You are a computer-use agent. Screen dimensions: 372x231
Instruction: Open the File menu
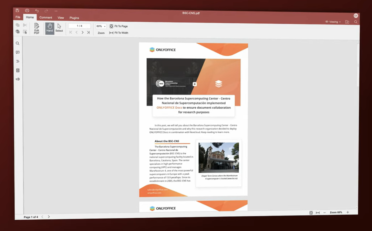click(18, 17)
